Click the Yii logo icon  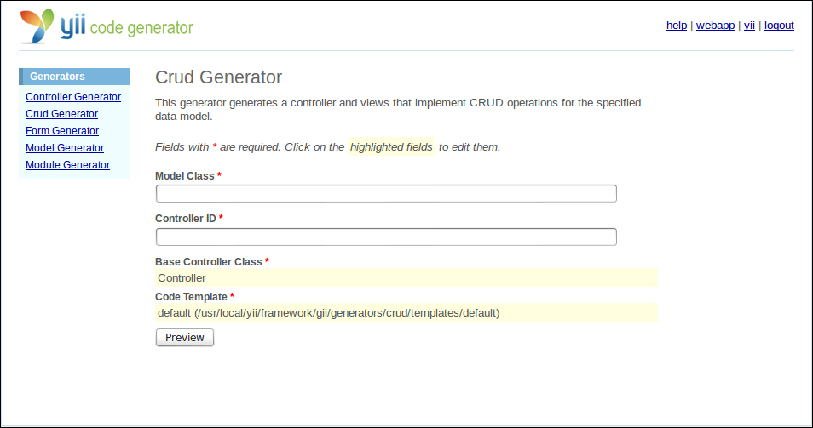[37, 26]
